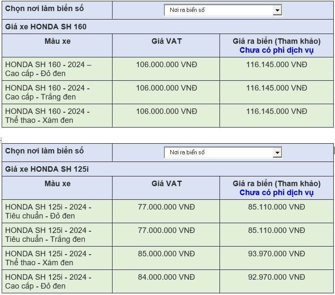Expand the plate location dropdown above SH 125i prices
Image resolution: width=335 pixels, height=295 pixels.
pos(223,152)
